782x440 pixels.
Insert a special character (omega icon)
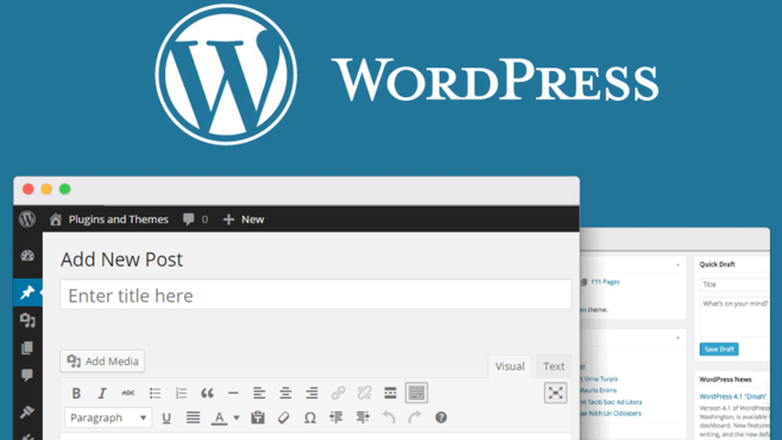(310, 418)
